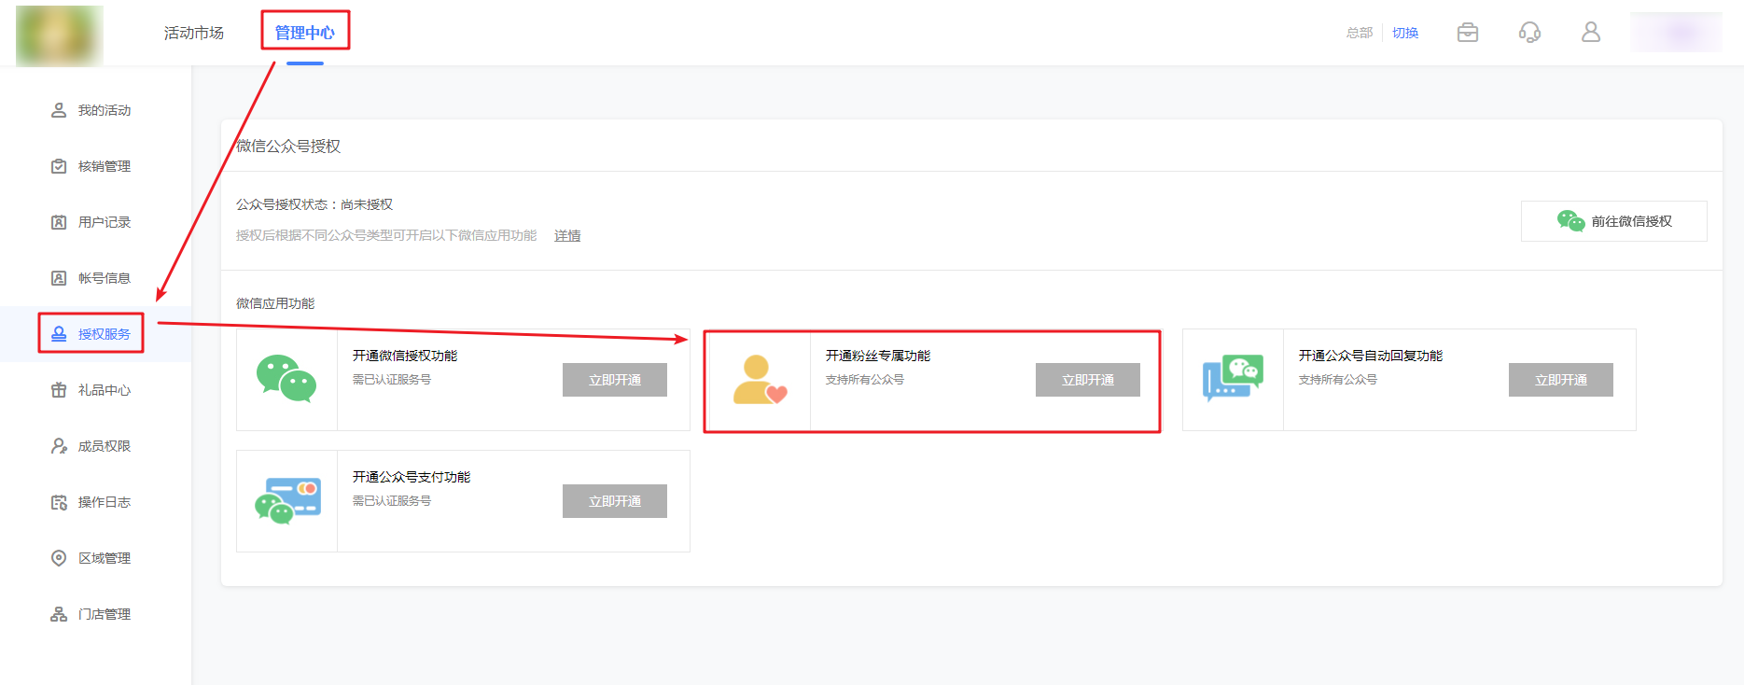Viewport: 1744px width, 685px height.
Task: Click 授权后根据不同公众号类型 description text
Action: coord(386,235)
